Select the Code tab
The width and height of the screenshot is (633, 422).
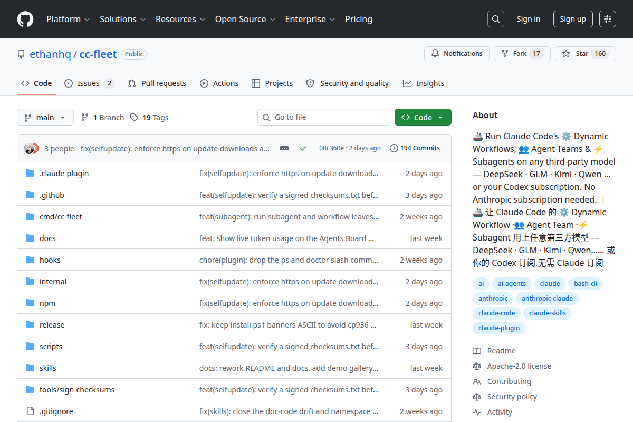click(36, 83)
